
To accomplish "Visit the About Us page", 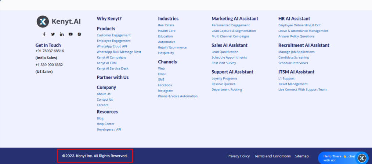I will coord(104,94).
